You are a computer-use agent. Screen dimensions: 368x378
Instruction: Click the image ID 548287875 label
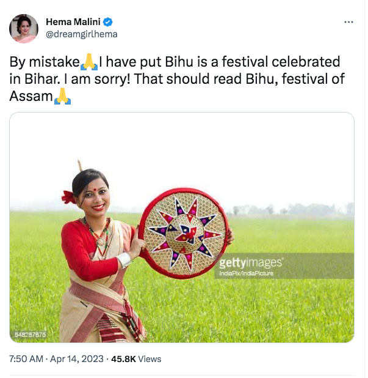pyautogui.click(x=31, y=335)
